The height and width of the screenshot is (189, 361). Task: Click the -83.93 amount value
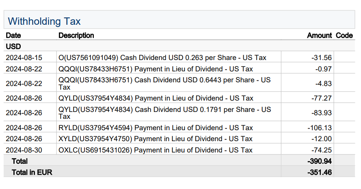tap(322, 113)
